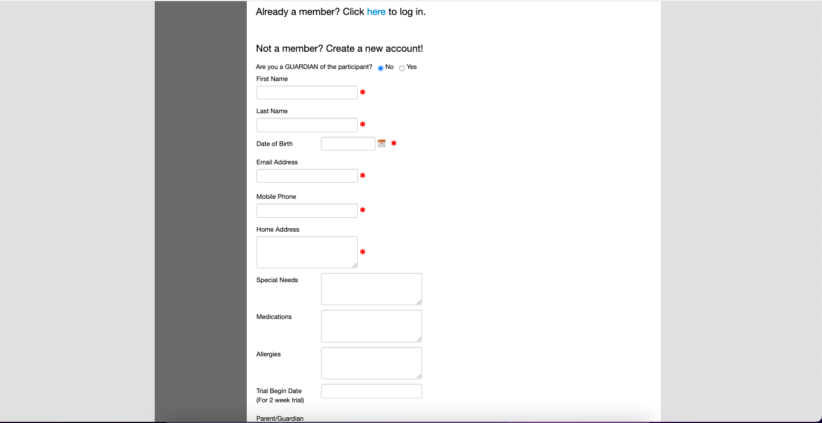The width and height of the screenshot is (822, 423).
Task: Click into the Trial Begin Date field
Action: coord(372,391)
